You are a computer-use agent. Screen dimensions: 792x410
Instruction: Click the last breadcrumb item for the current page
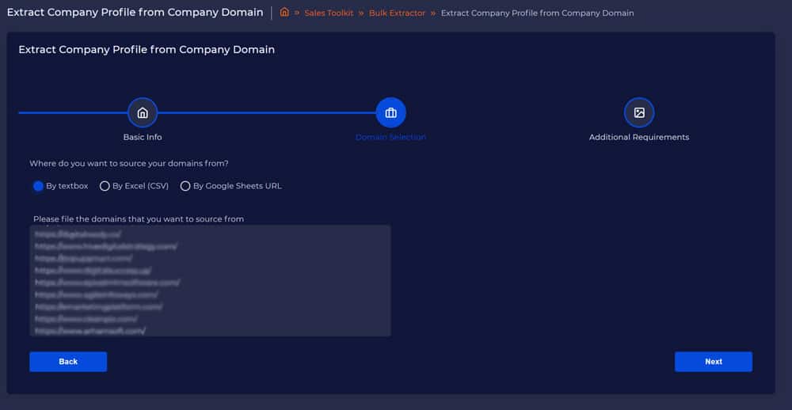537,13
